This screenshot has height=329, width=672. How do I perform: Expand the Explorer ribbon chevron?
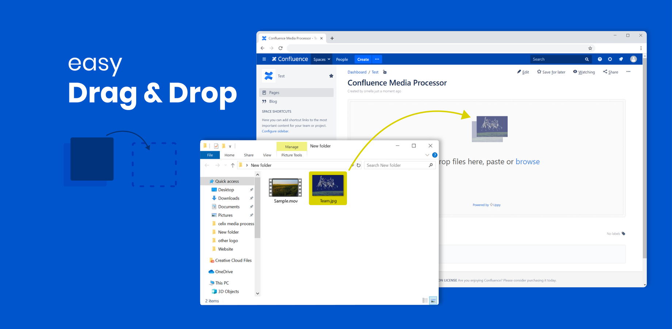point(427,155)
